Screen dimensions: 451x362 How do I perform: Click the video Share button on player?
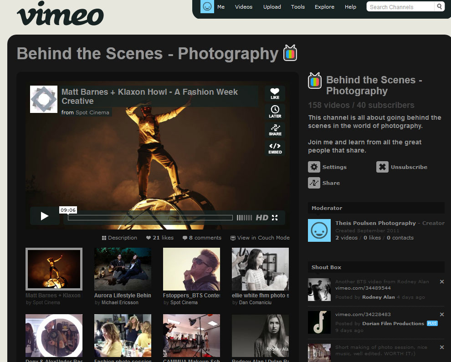click(275, 130)
